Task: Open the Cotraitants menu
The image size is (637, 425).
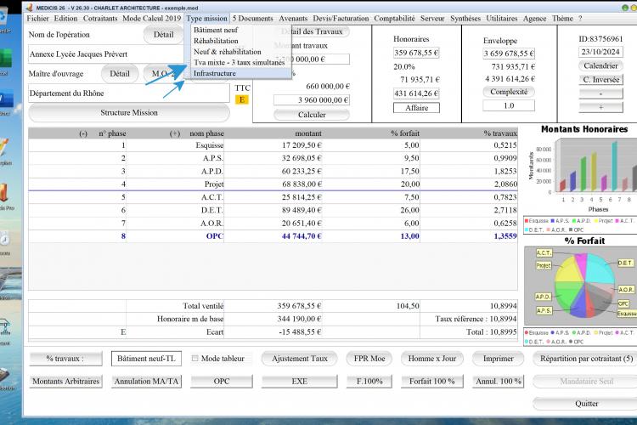Action: tap(100, 19)
